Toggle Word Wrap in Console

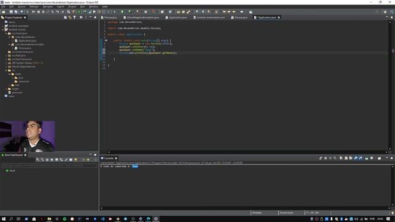pyautogui.click(x=351, y=158)
